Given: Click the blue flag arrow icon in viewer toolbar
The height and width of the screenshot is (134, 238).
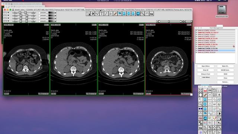Looking at the screenshot, I should [120, 14].
